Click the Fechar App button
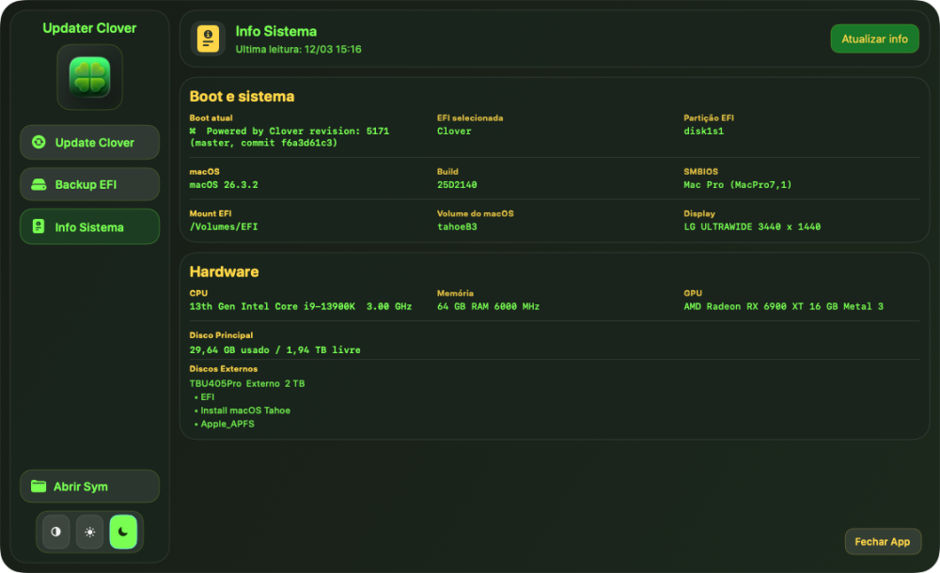This screenshot has width=940, height=573. (883, 541)
